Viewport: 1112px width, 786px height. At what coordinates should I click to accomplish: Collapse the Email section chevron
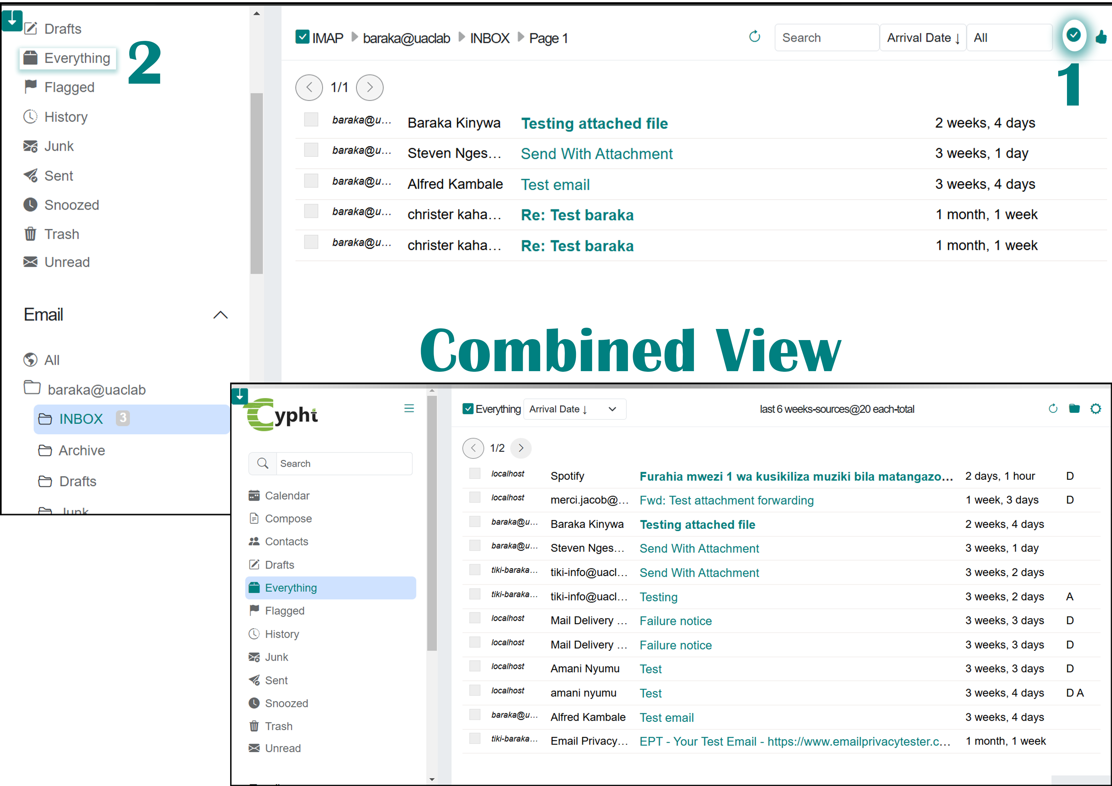point(220,315)
